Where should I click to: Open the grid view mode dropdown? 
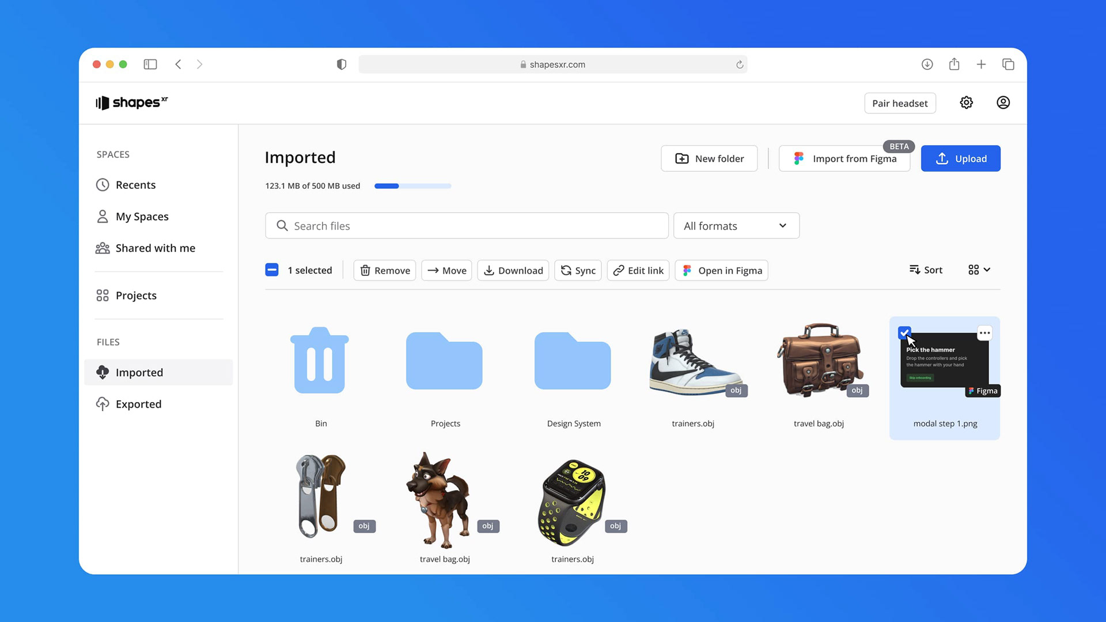pyautogui.click(x=979, y=270)
